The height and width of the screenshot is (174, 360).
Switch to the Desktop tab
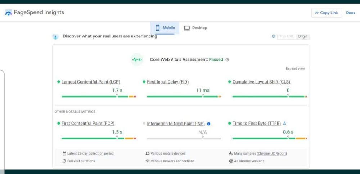click(x=195, y=28)
